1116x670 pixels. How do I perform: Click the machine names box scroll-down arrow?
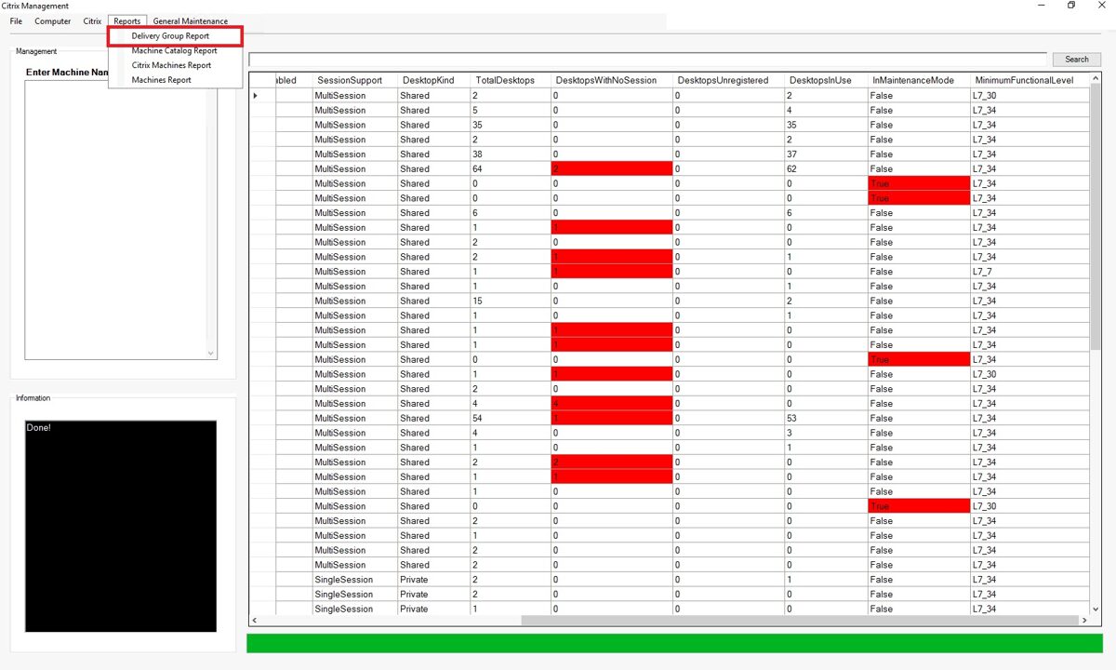pyautogui.click(x=211, y=354)
